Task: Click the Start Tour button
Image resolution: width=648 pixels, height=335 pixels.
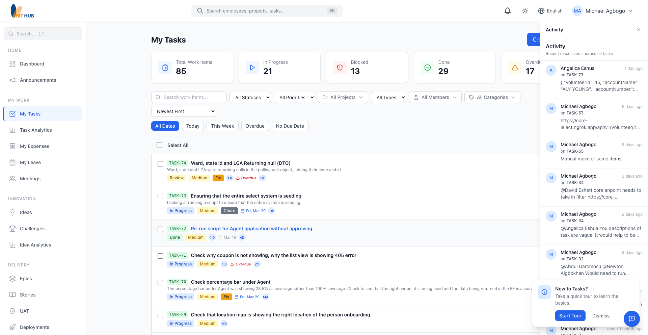Action: 570,316
